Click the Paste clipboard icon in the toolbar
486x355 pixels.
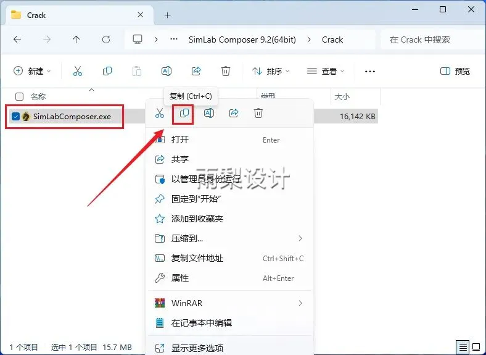point(137,71)
